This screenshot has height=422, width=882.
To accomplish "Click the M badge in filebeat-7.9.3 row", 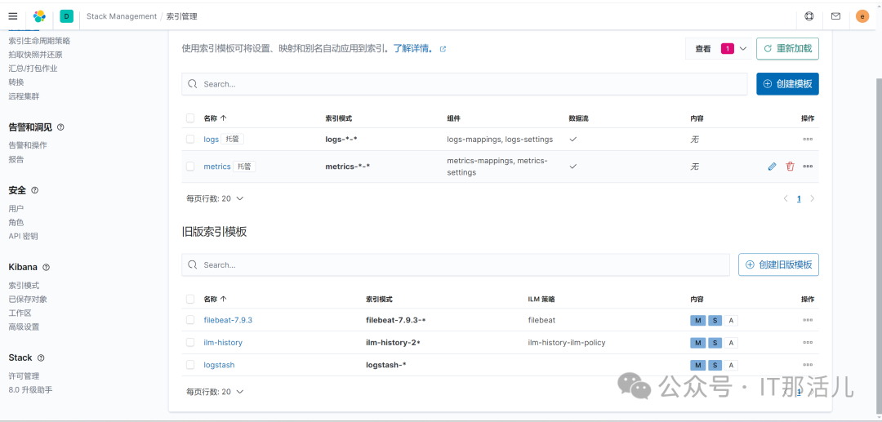I will click(697, 320).
